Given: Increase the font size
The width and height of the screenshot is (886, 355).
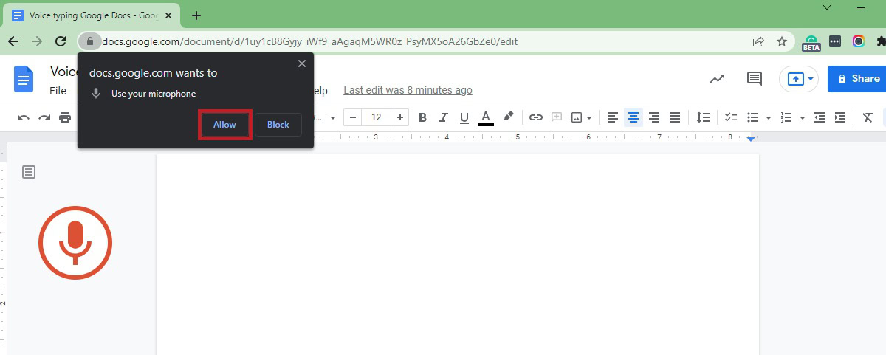Looking at the screenshot, I should pos(400,117).
